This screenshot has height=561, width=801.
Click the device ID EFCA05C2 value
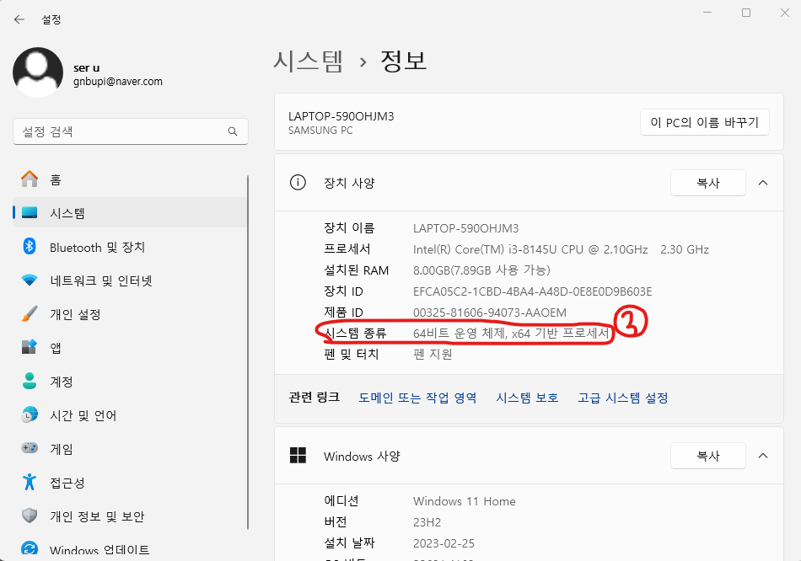pos(532,291)
